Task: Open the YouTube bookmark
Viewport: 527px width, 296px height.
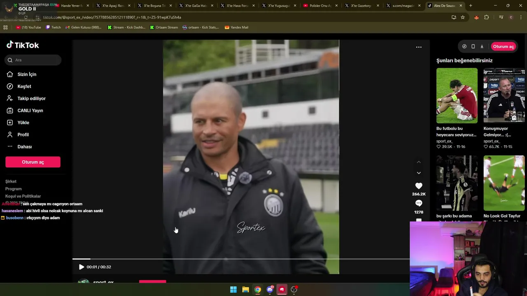Action: (29, 28)
